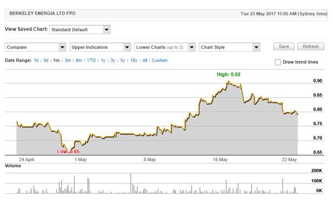Select the 3m date range
Screen dimensions: 333x205
coord(68,60)
